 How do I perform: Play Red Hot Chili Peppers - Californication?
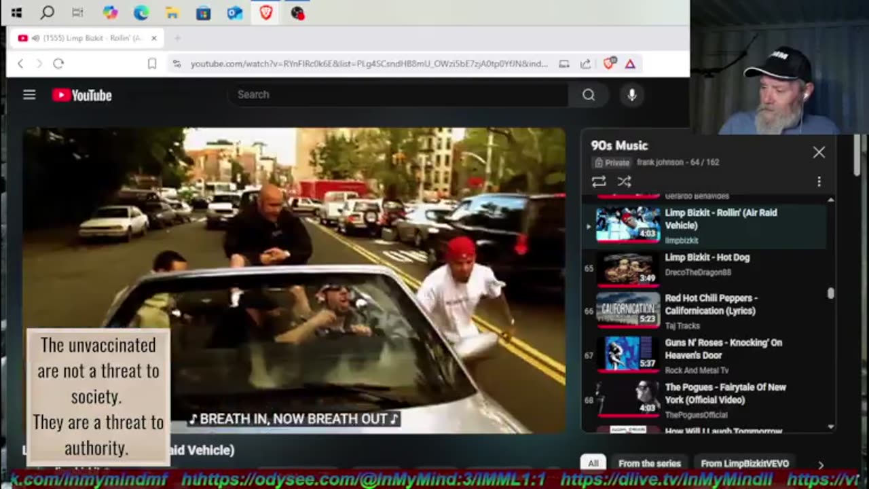[711, 304]
